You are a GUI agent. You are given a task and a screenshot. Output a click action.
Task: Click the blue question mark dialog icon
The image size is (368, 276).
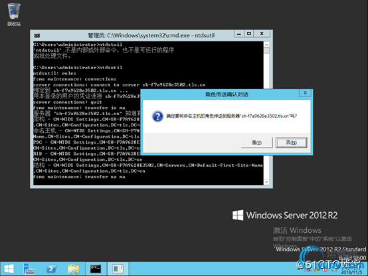pyautogui.click(x=157, y=116)
